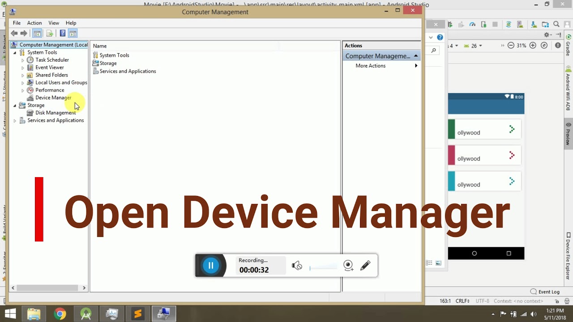Click the Forward arrow toolbar button
Viewport: 573px width, 322px height.
[x=24, y=33]
